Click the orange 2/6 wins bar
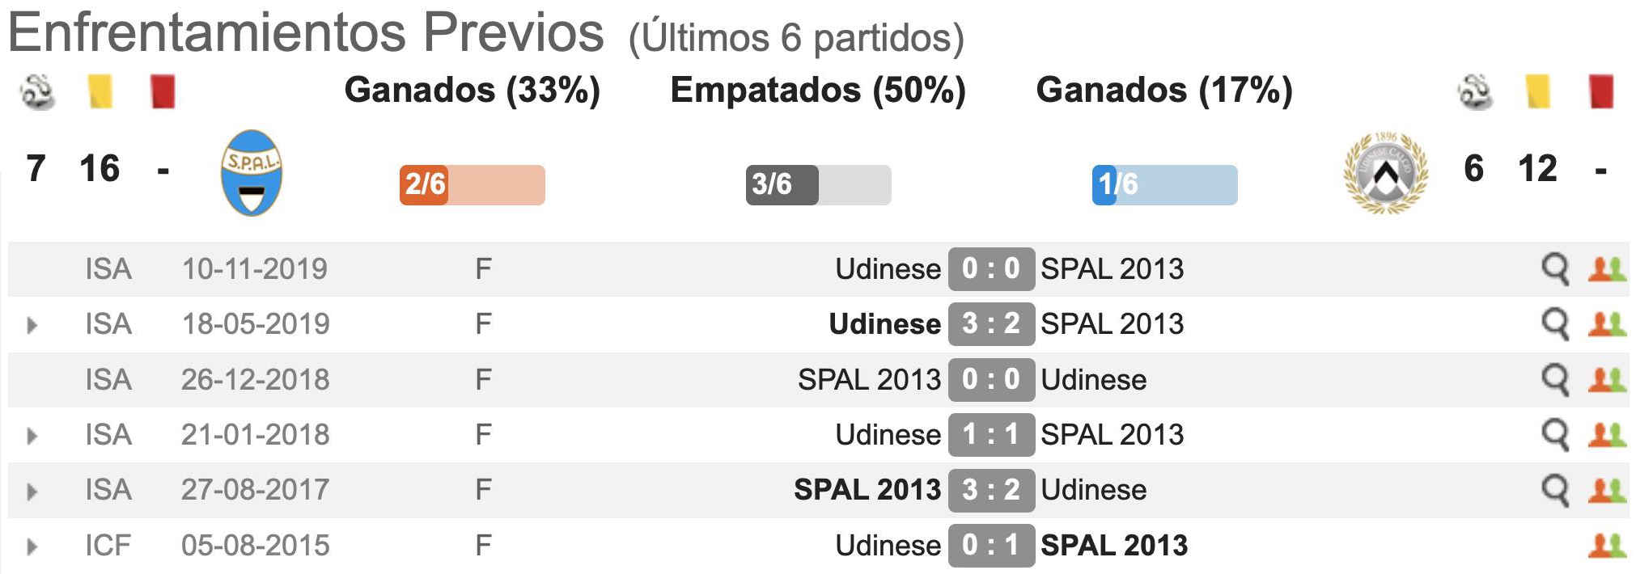The image size is (1636, 574). tap(473, 184)
